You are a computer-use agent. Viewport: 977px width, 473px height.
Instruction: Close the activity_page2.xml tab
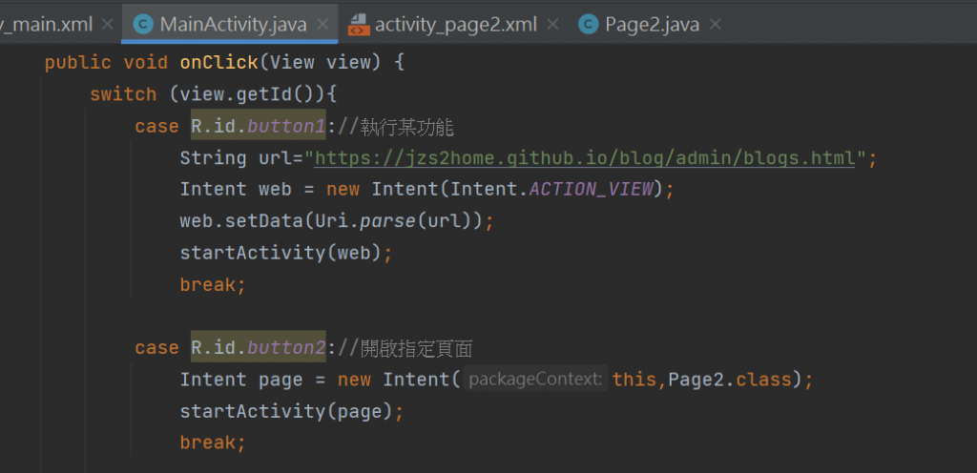(x=552, y=25)
